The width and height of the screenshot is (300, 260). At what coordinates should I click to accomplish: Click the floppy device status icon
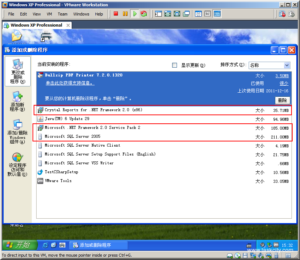(x=245, y=256)
